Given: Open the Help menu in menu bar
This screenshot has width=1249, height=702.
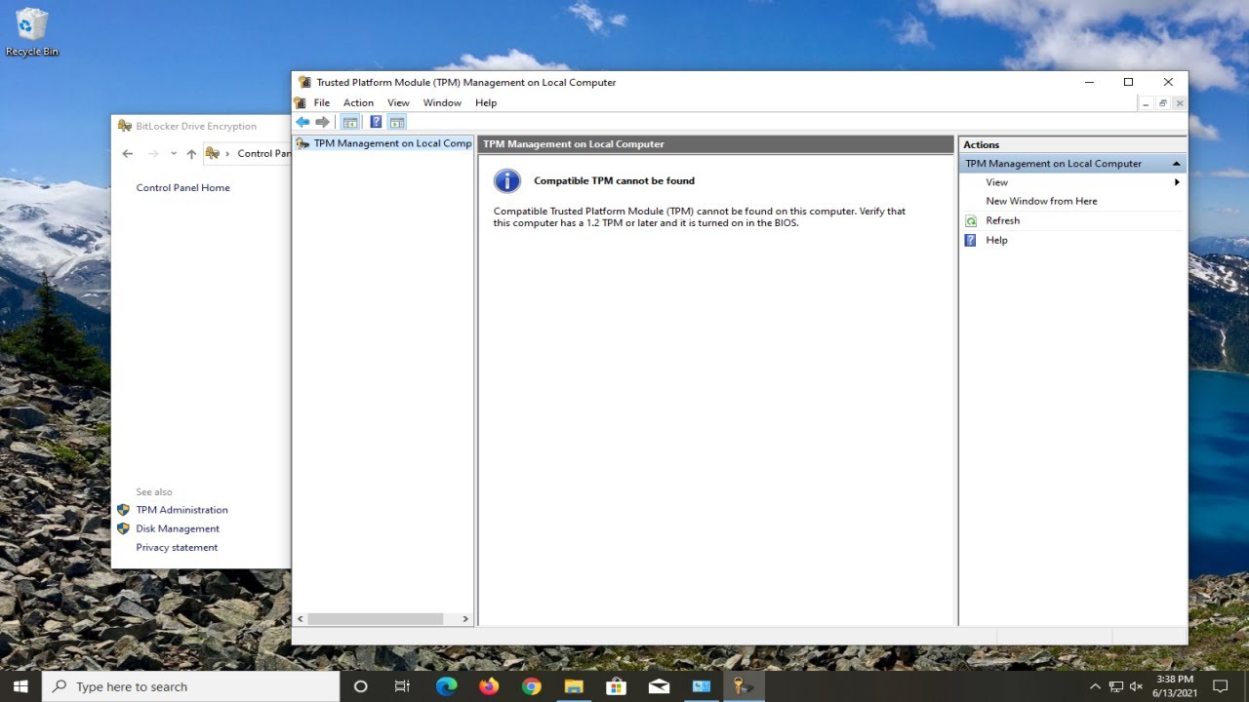Looking at the screenshot, I should [x=486, y=102].
